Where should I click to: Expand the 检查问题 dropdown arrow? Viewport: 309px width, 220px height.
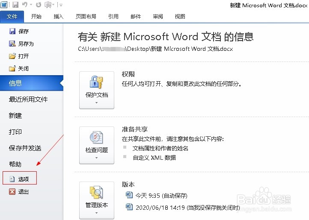click(x=97, y=158)
